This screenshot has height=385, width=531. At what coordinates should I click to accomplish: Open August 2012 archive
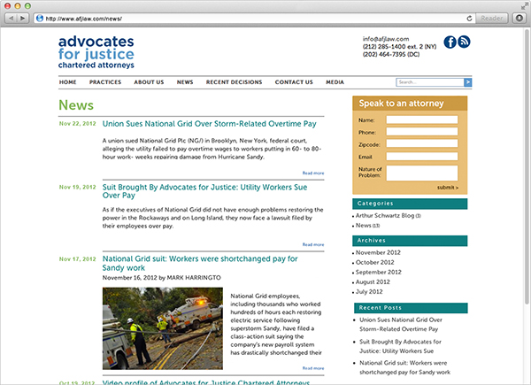[x=373, y=282]
